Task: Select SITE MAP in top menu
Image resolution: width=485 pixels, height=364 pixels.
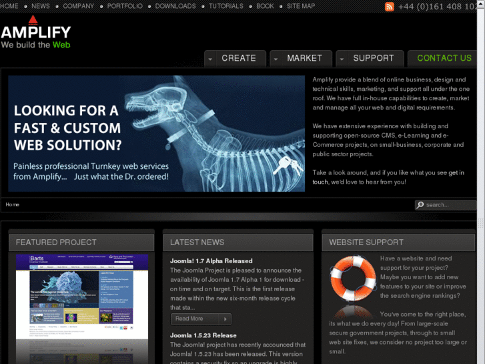Action: [301, 6]
